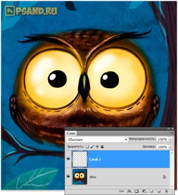Lock transparent pixels of the layer
The height and width of the screenshot is (195, 178).
(87, 147)
